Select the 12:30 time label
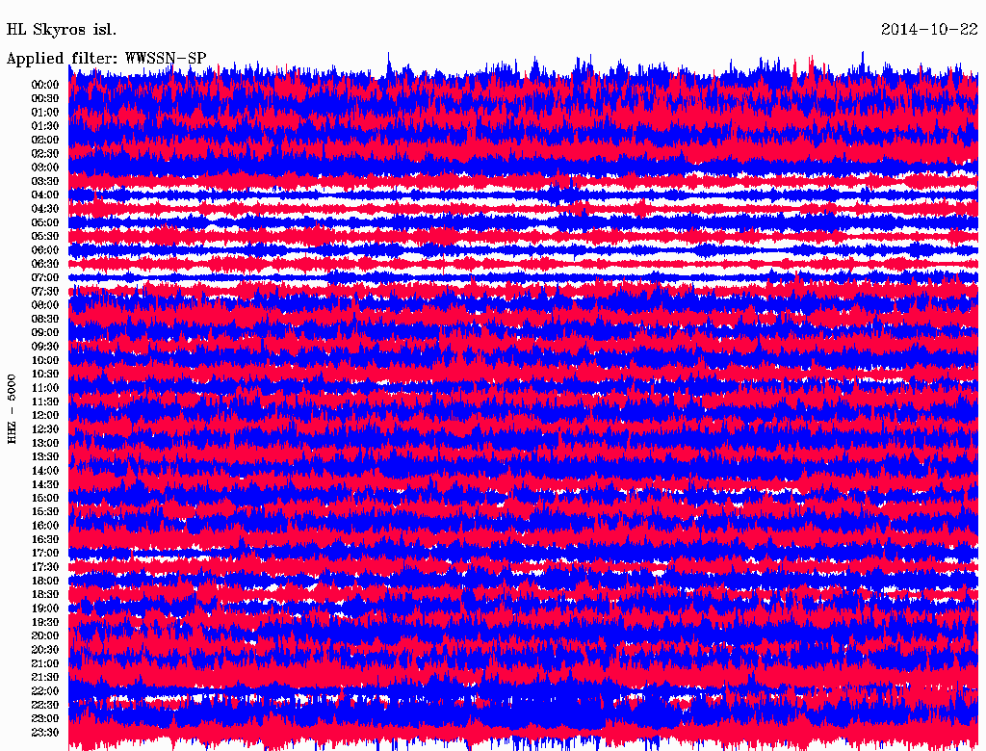Screen dimensions: 986x751 click(44, 429)
